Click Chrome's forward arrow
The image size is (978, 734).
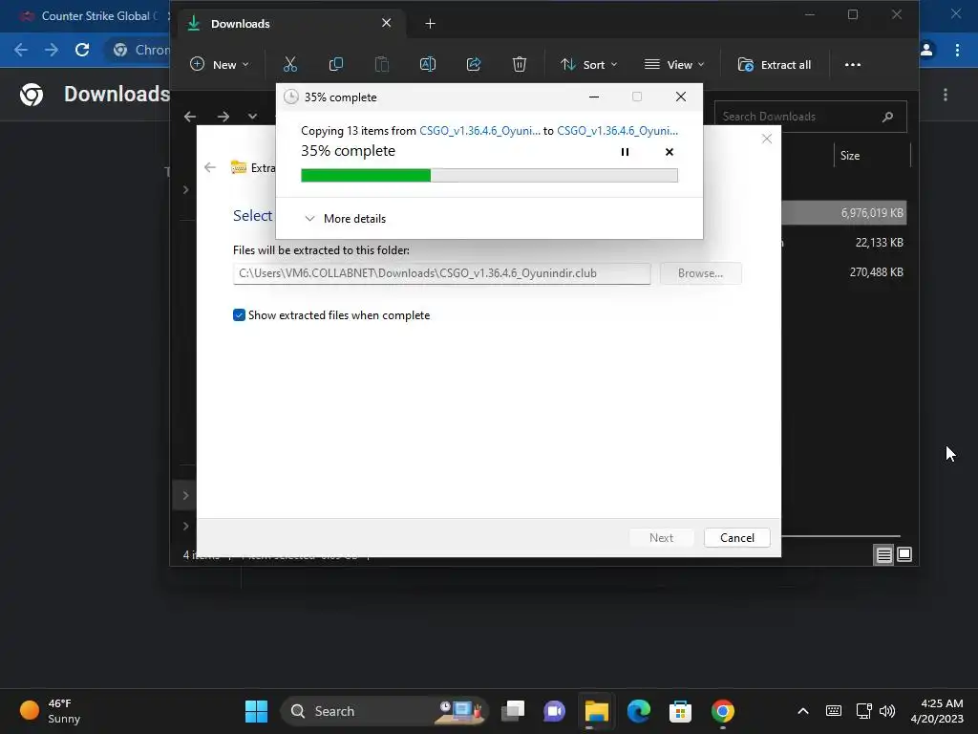pyautogui.click(x=52, y=50)
